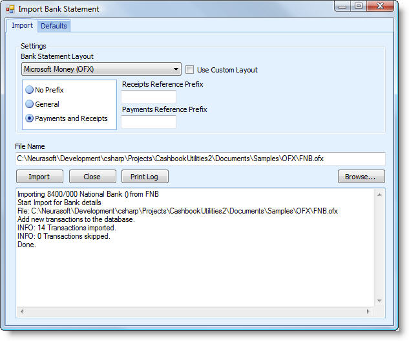This screenshot has width=409, height=341.
Task: Click the log's horizontal scrollbar left arrow
Action: 23,312
